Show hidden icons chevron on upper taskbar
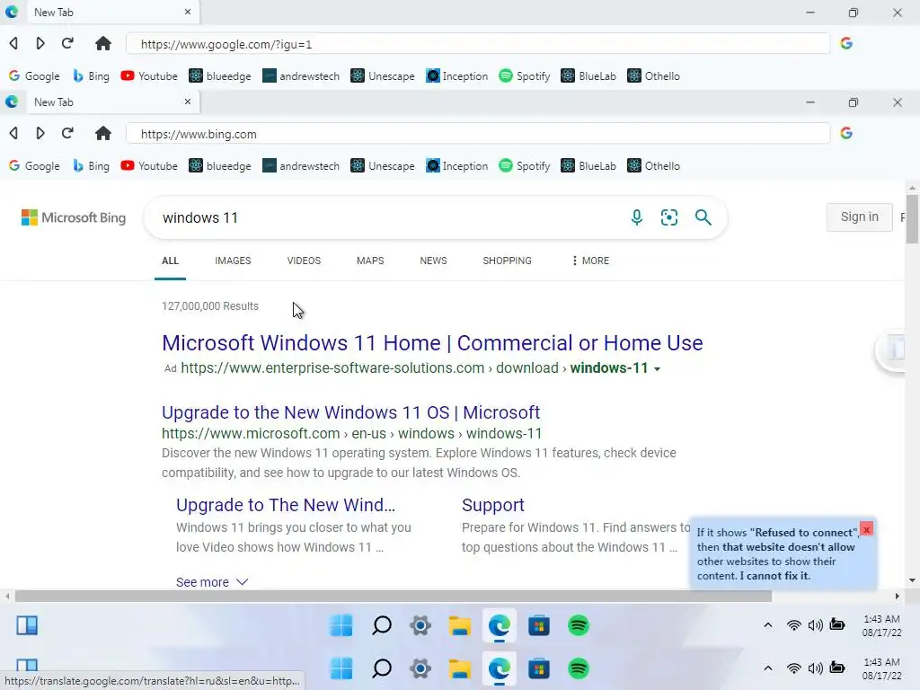 click(767, 625)
